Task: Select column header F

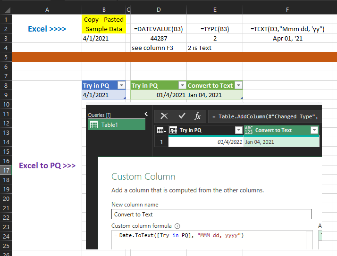Action: pyautogui.click(x=287, y=9)
